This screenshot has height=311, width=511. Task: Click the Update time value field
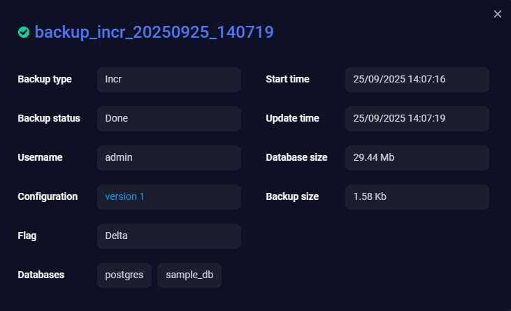pyautogui.click(x=417, y=119)
